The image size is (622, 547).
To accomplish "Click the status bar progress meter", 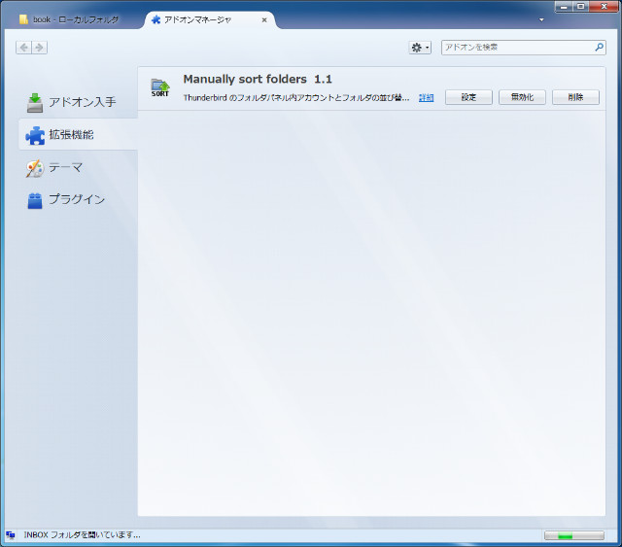I will point(574,536).
